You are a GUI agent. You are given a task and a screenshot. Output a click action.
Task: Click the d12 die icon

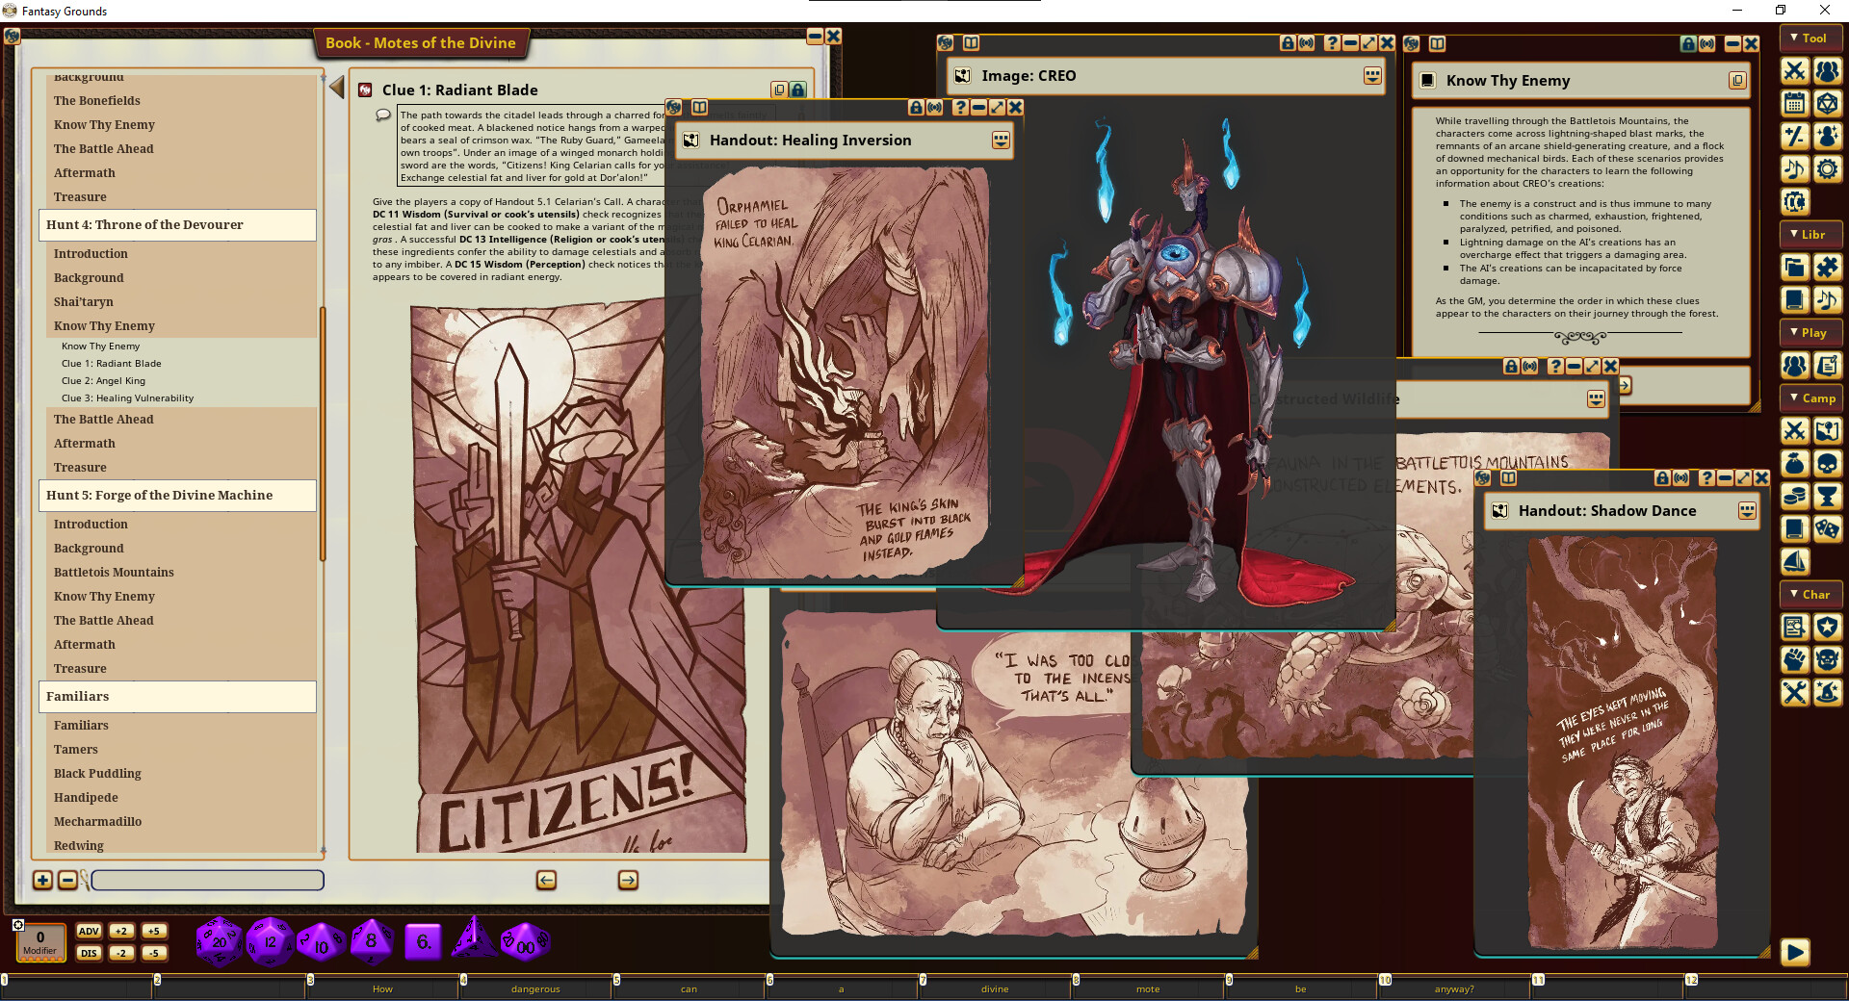[x=270, y=940]
